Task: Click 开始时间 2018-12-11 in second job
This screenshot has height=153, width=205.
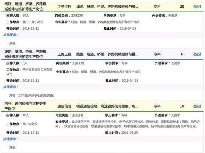Action: [31, 80]
